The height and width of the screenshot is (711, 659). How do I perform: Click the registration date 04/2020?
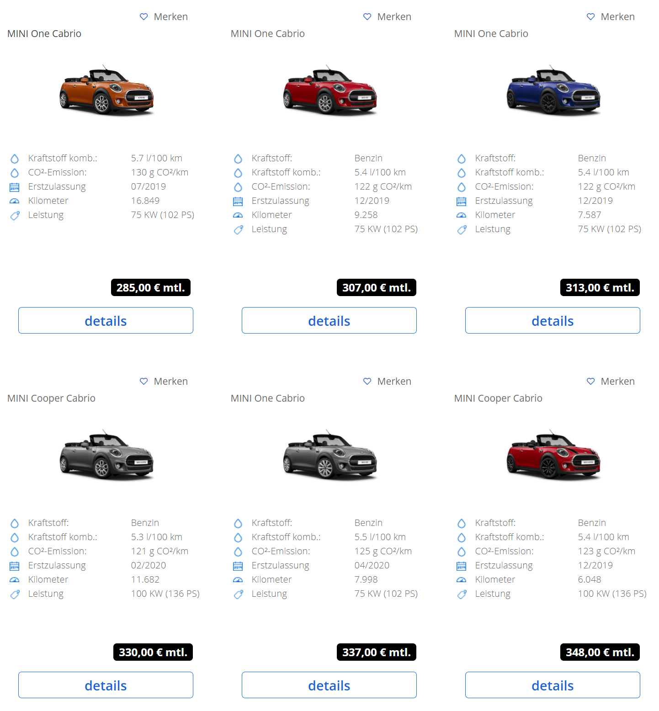click(372, 565)
